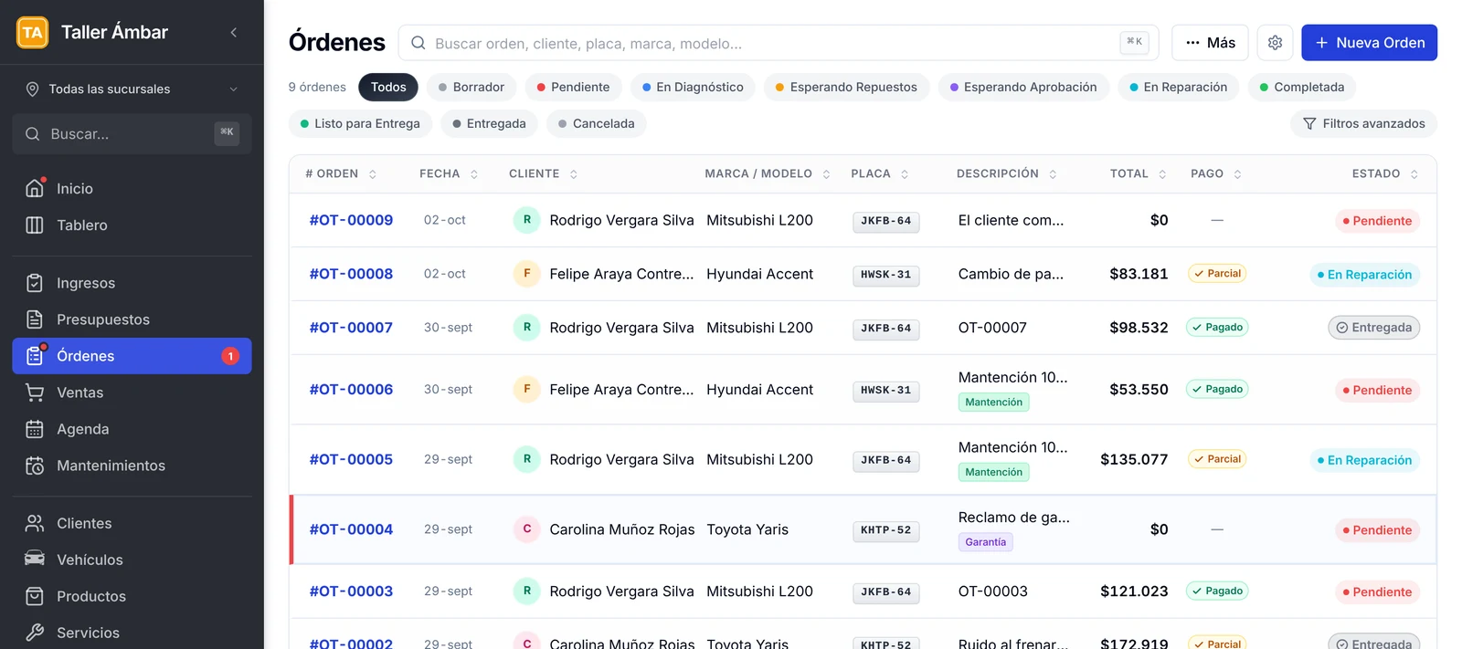Sort table by MARCA / MODELO column
The image size is (1462, 649).
768,173
